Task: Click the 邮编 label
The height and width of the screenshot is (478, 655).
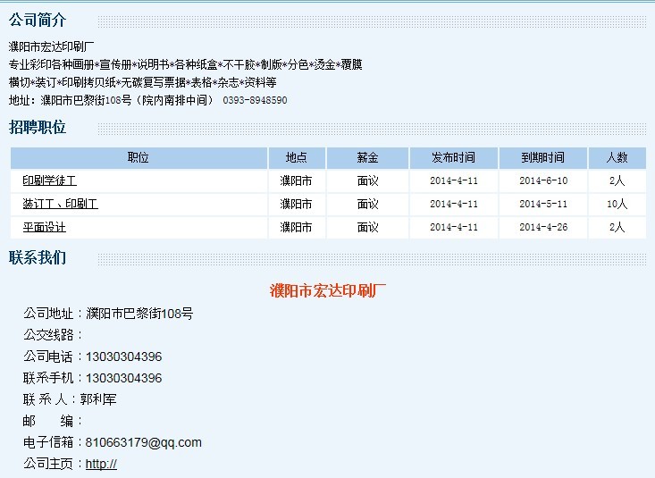Action: tap(52, 421)
